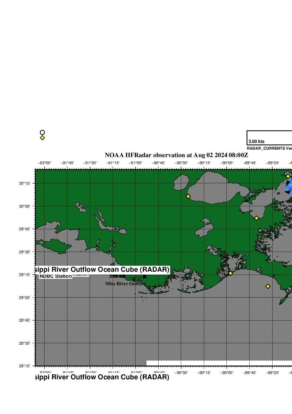This screenshot has width=292, height=414.
Task: Click the coastal station diamond near -90°00'
Action: [x=230, y=273]
